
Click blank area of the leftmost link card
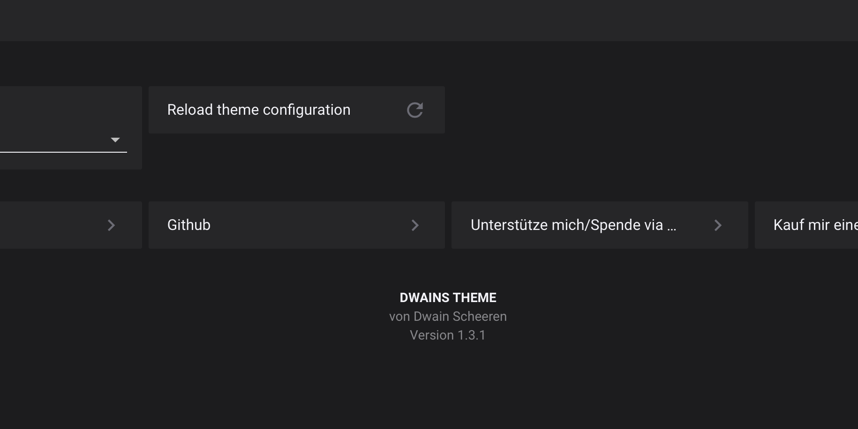tap(47, 225)
